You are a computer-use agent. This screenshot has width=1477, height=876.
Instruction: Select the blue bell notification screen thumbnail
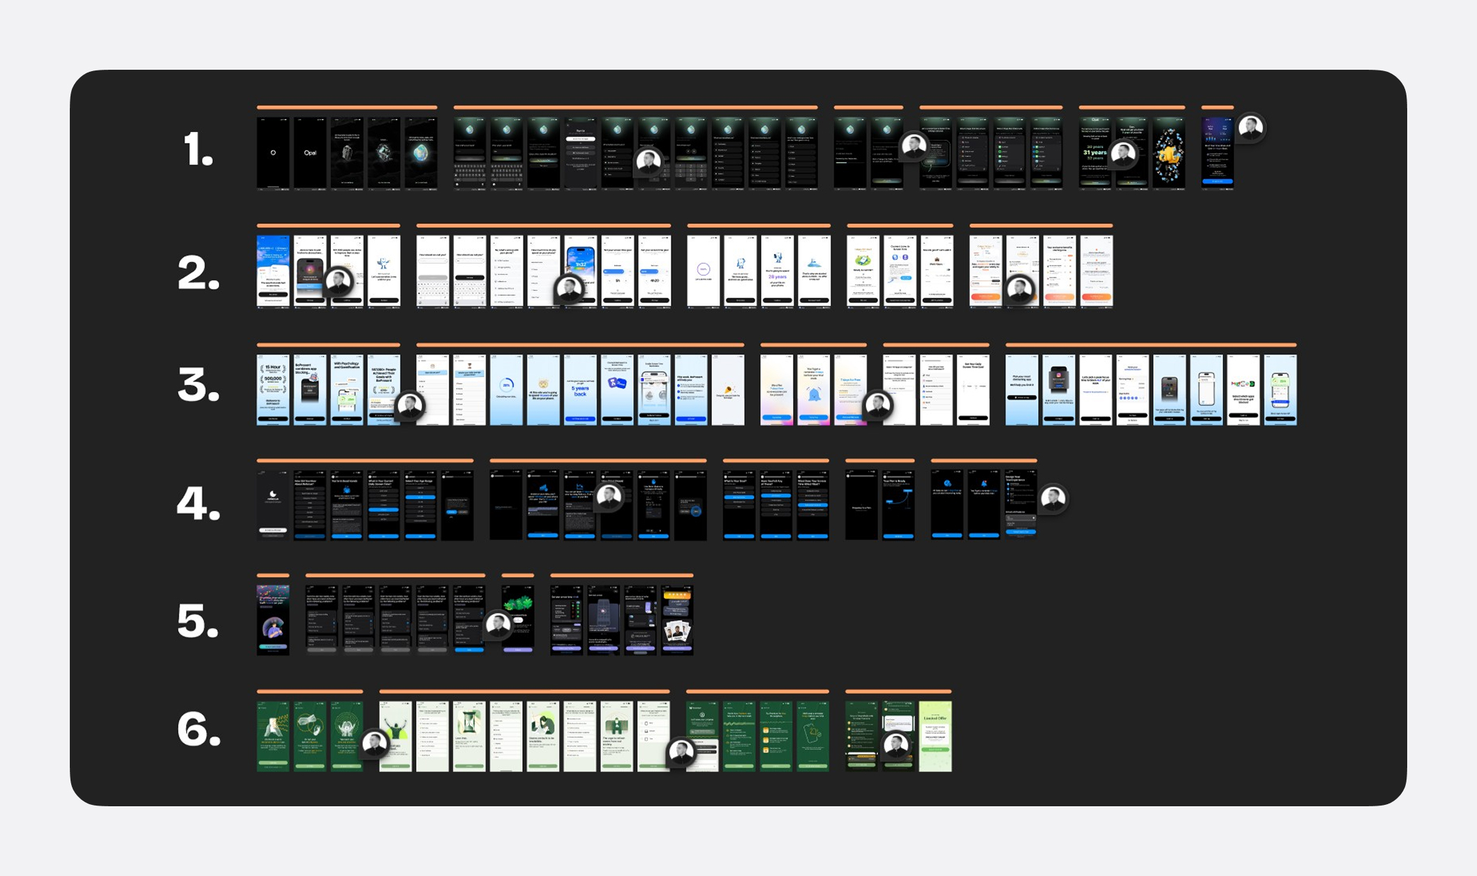(814, 390)
